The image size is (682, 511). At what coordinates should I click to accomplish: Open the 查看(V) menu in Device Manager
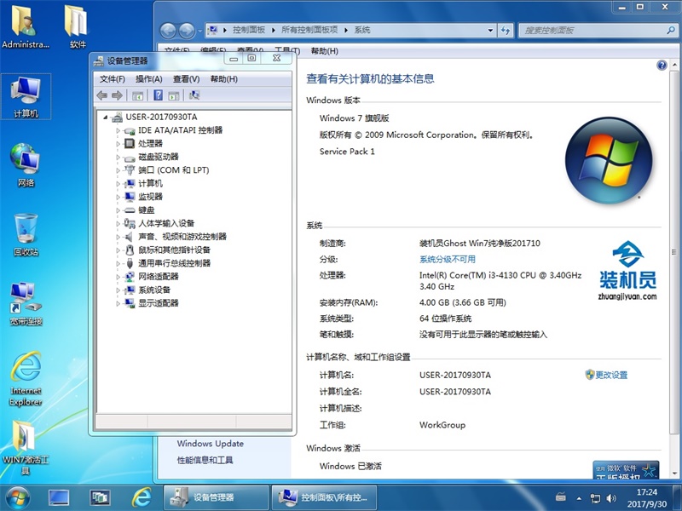186,79
